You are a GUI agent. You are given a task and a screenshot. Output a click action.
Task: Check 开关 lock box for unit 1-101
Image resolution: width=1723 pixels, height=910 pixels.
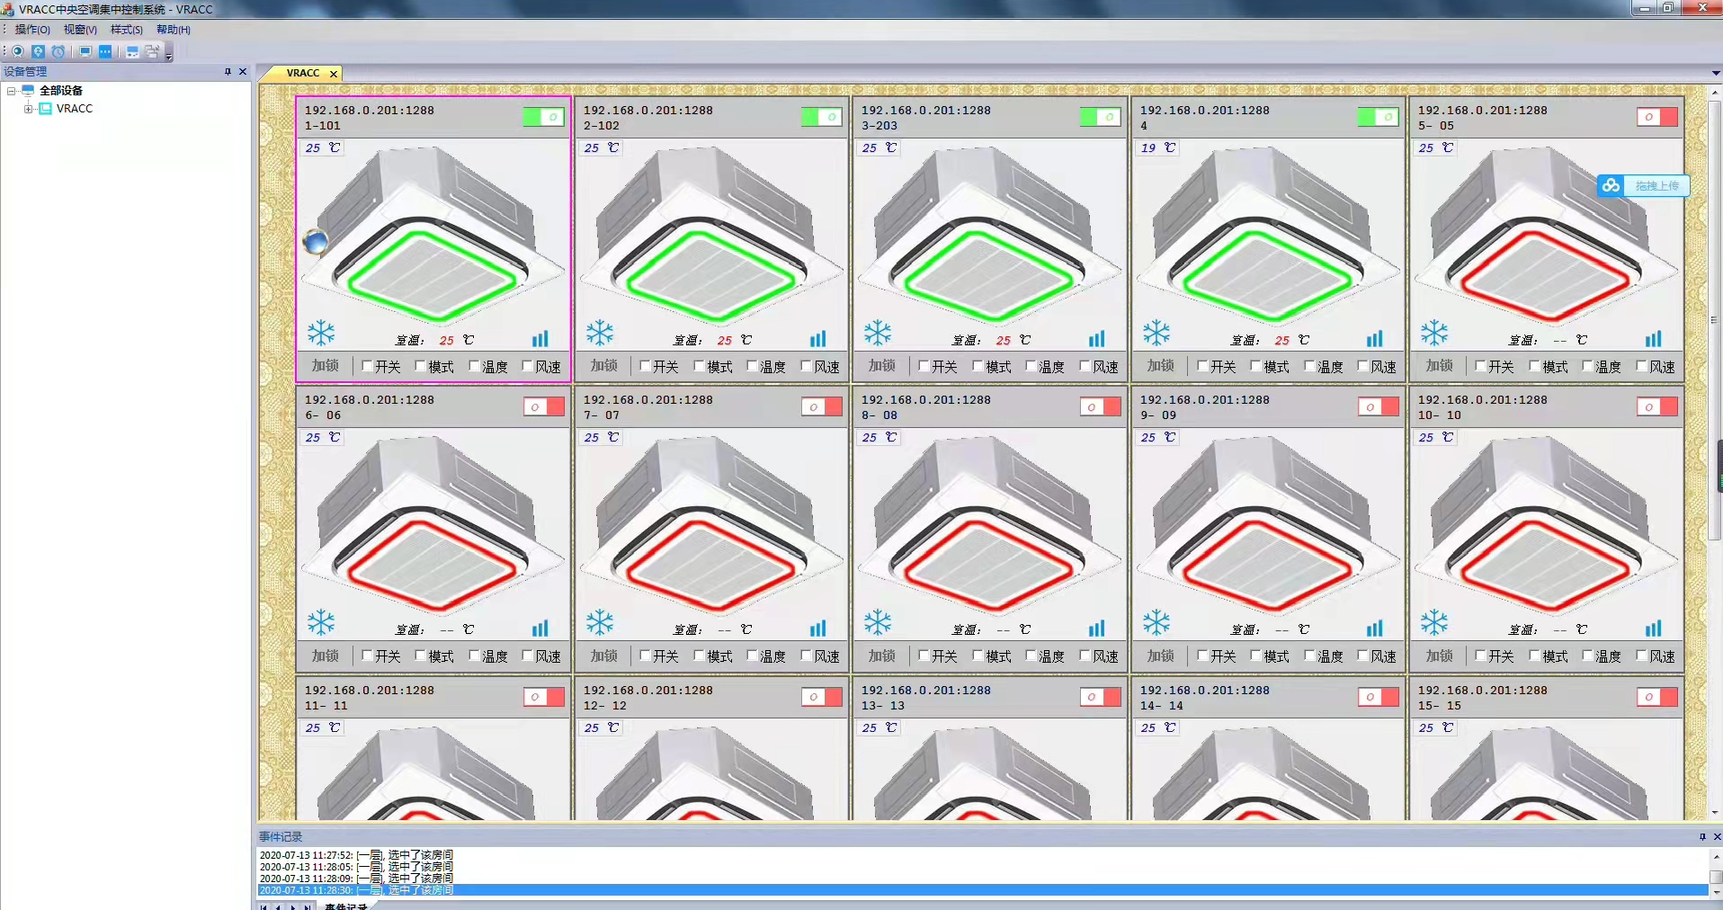tap(367, 366)
